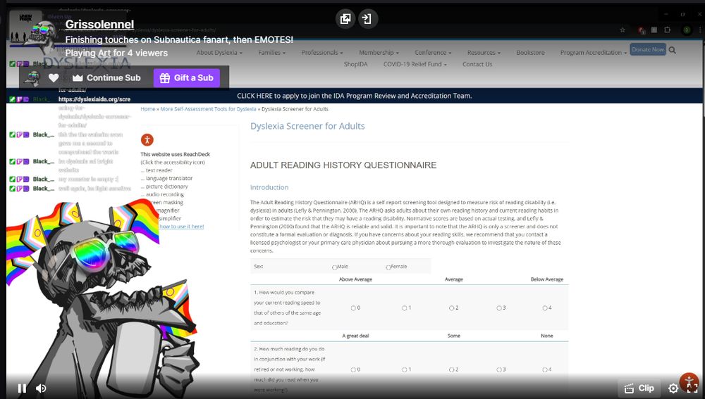Screen dimensions: 705x399
Task: Click the Dyslexia Screener for Adults heading
Action: tap(307, 126)
